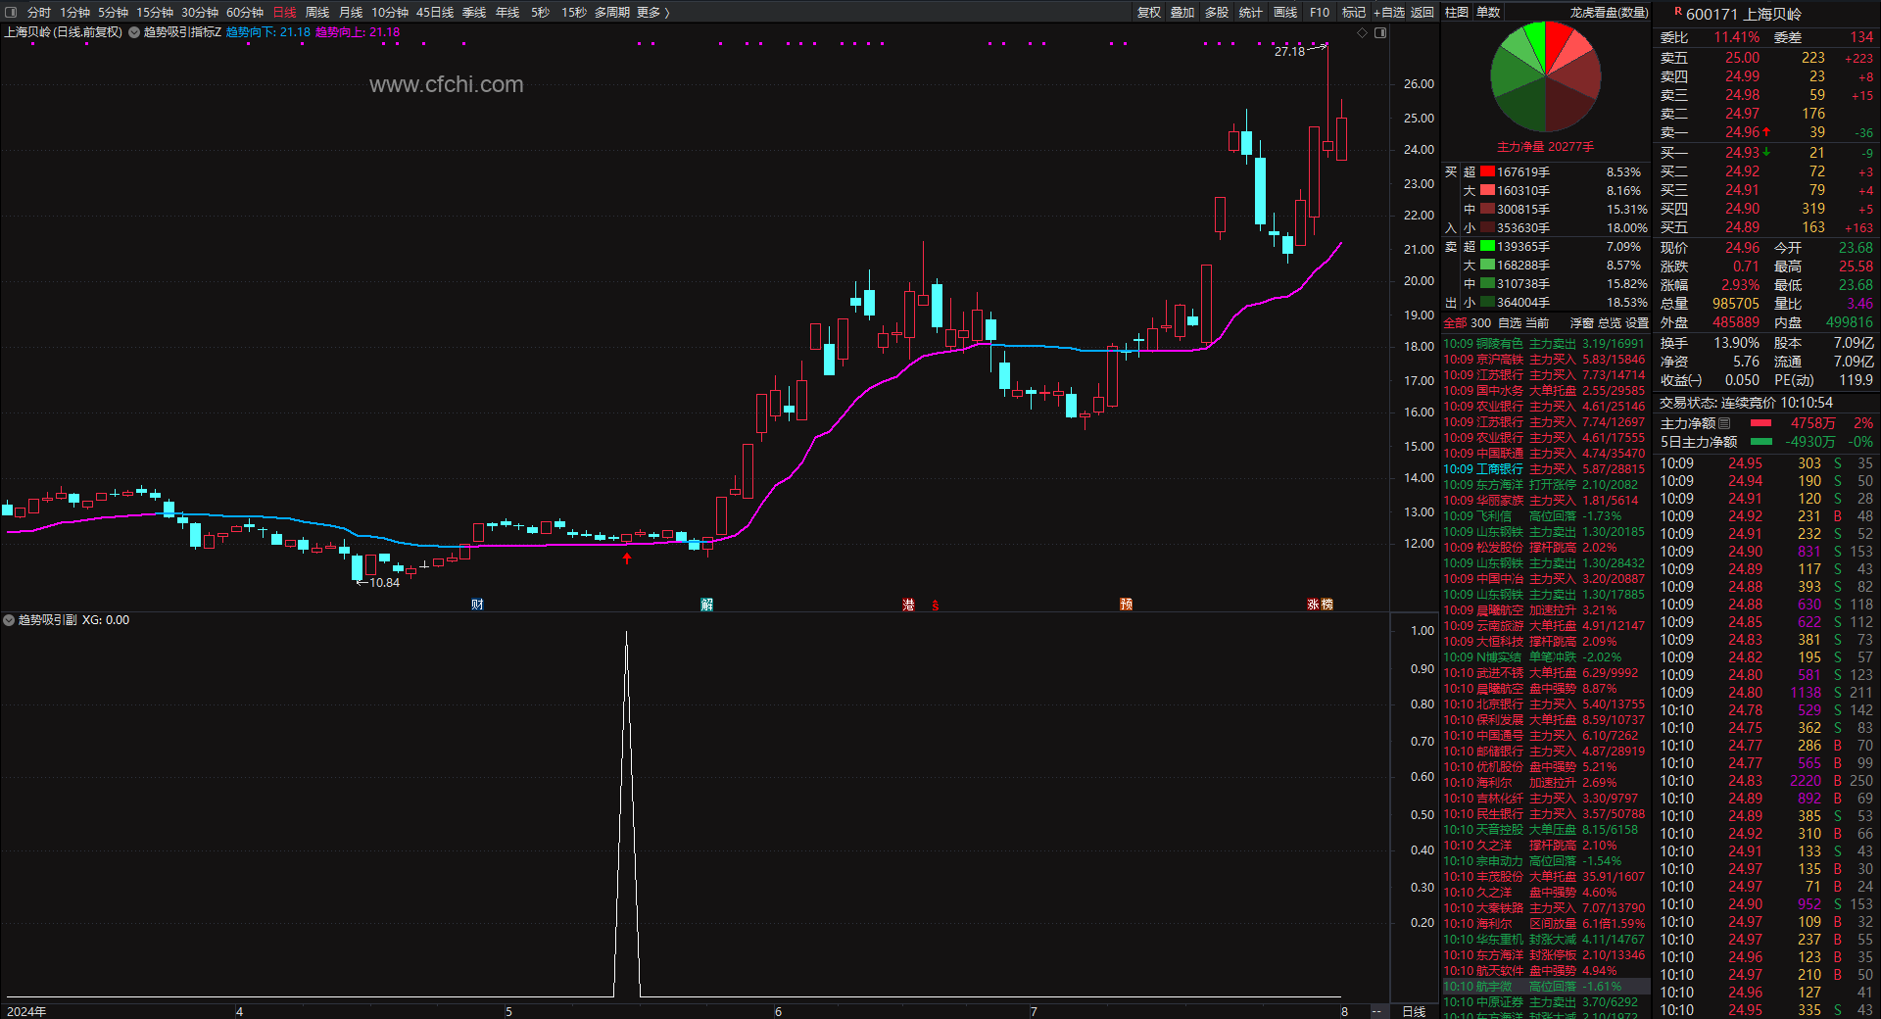
Task: Open the 龙虎看盘(数量) selector
Action: [x=1609, y=13]
